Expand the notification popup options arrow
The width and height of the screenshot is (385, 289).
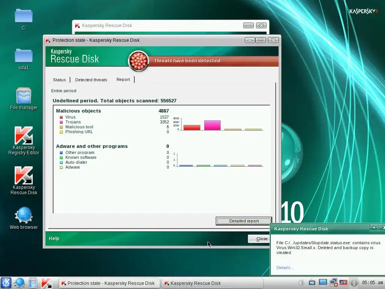[374, 228]
